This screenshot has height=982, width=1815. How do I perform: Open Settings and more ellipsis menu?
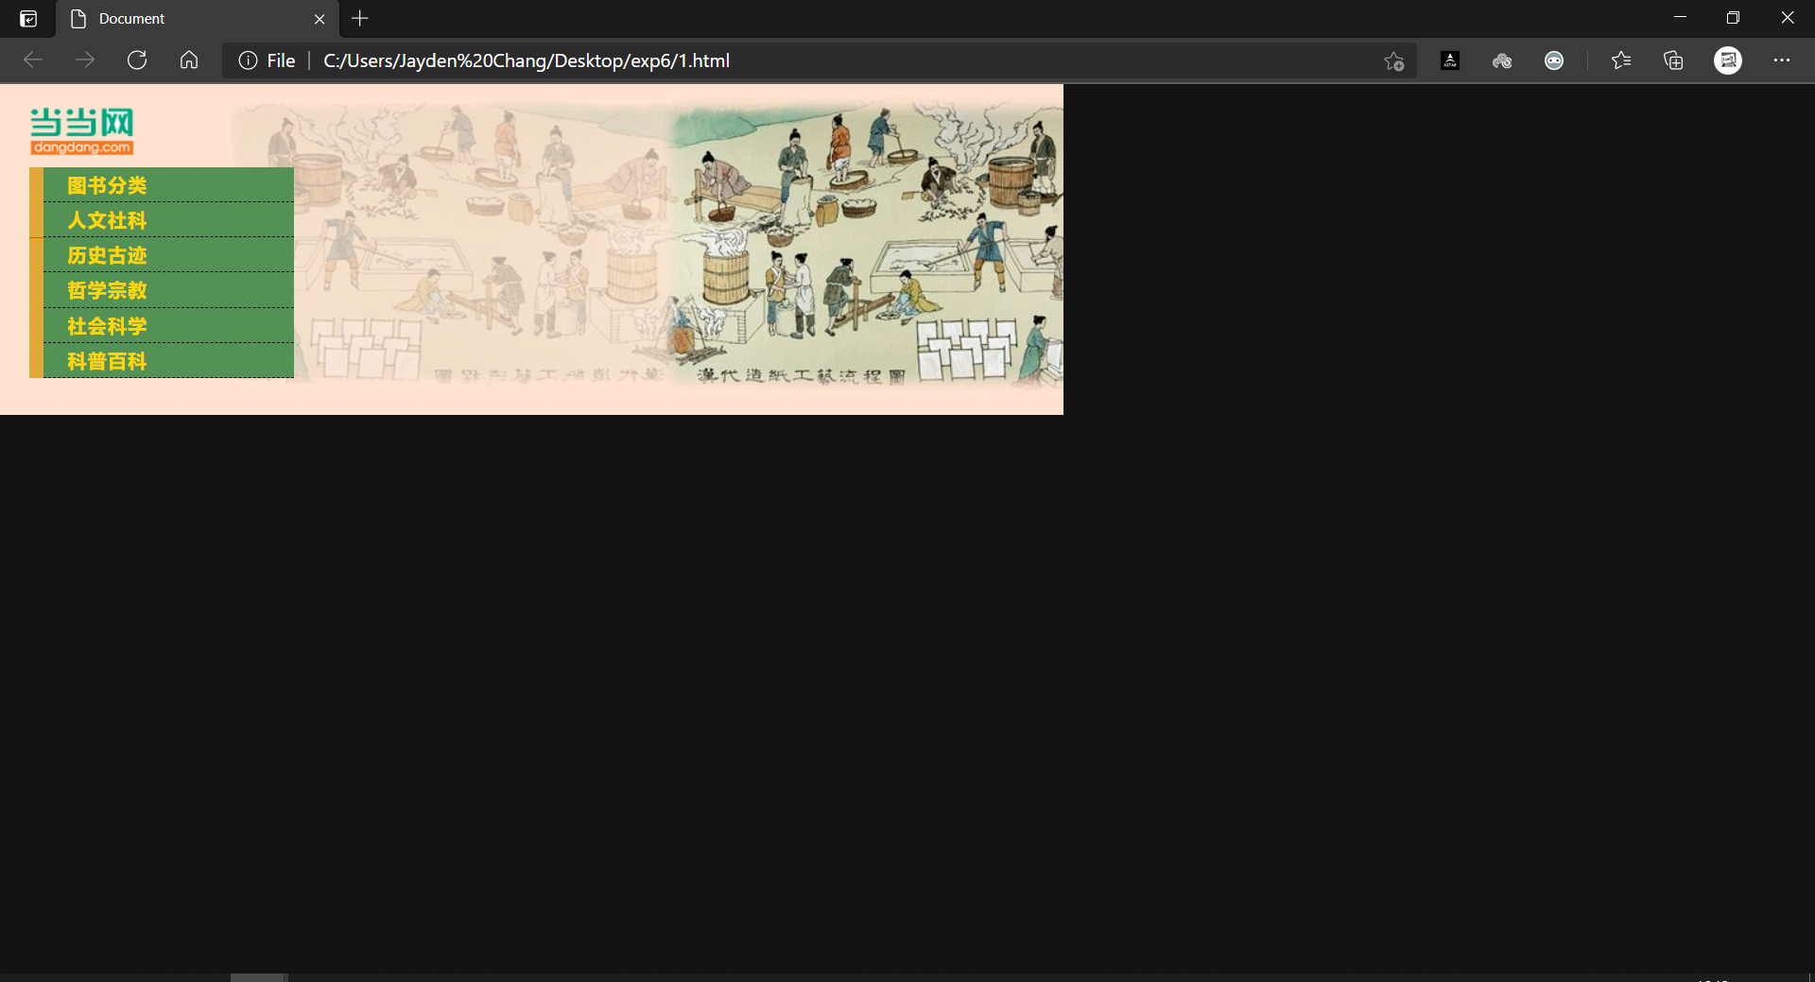click(1782, 60)
